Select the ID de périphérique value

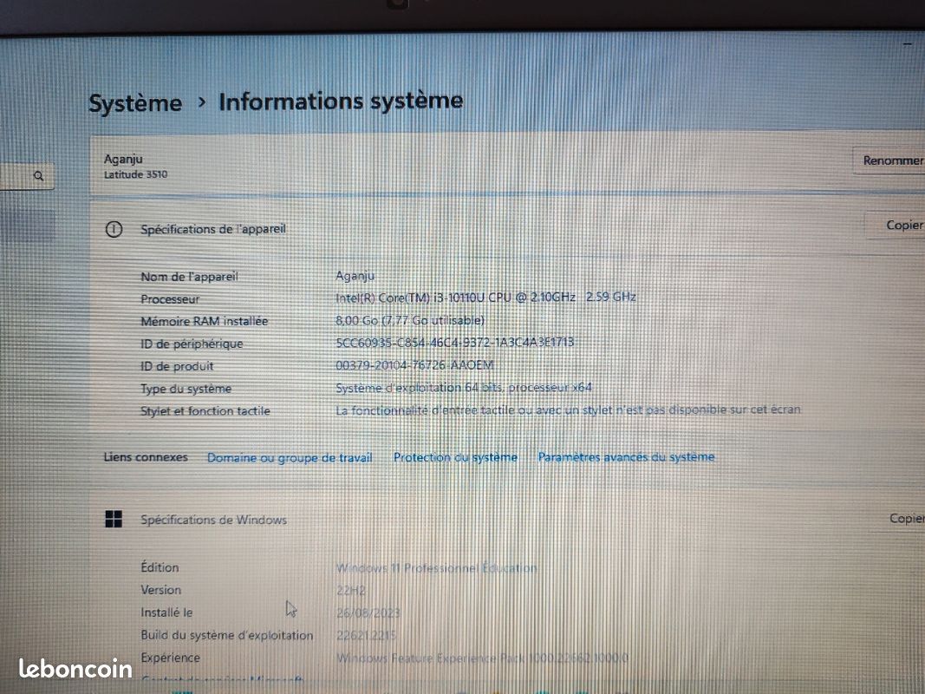[455, 343]
